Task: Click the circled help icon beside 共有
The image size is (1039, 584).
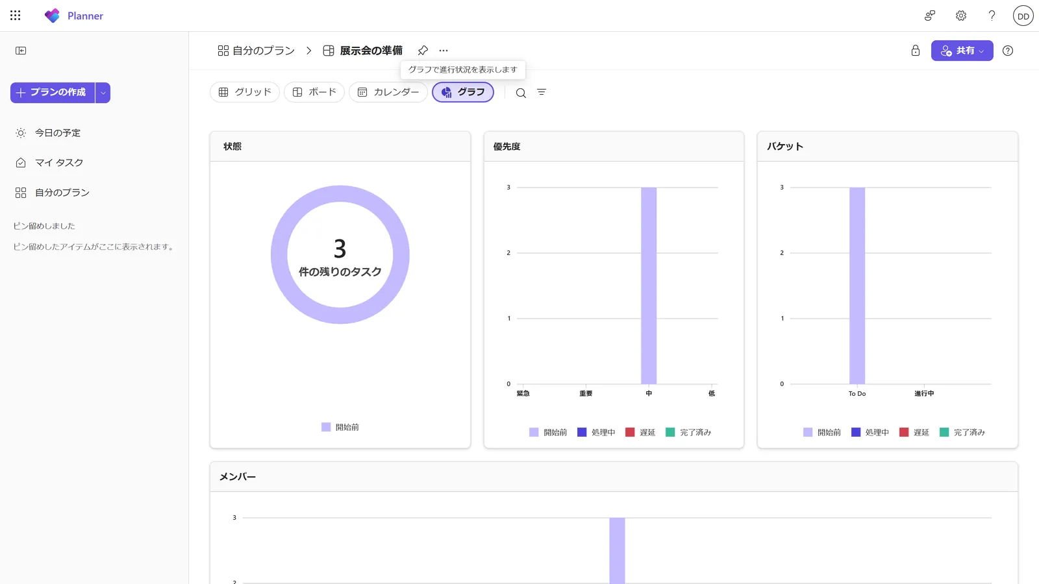Action: point(1008,51)
